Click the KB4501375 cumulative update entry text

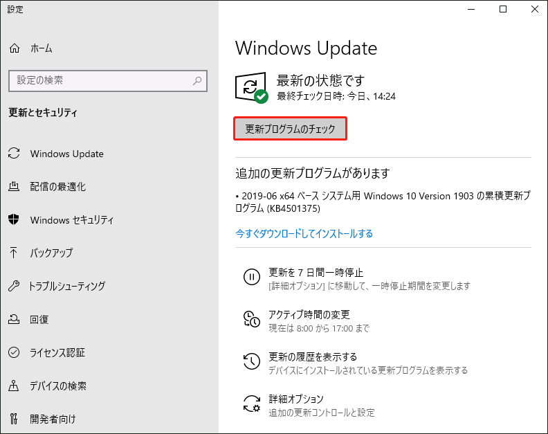383,202
